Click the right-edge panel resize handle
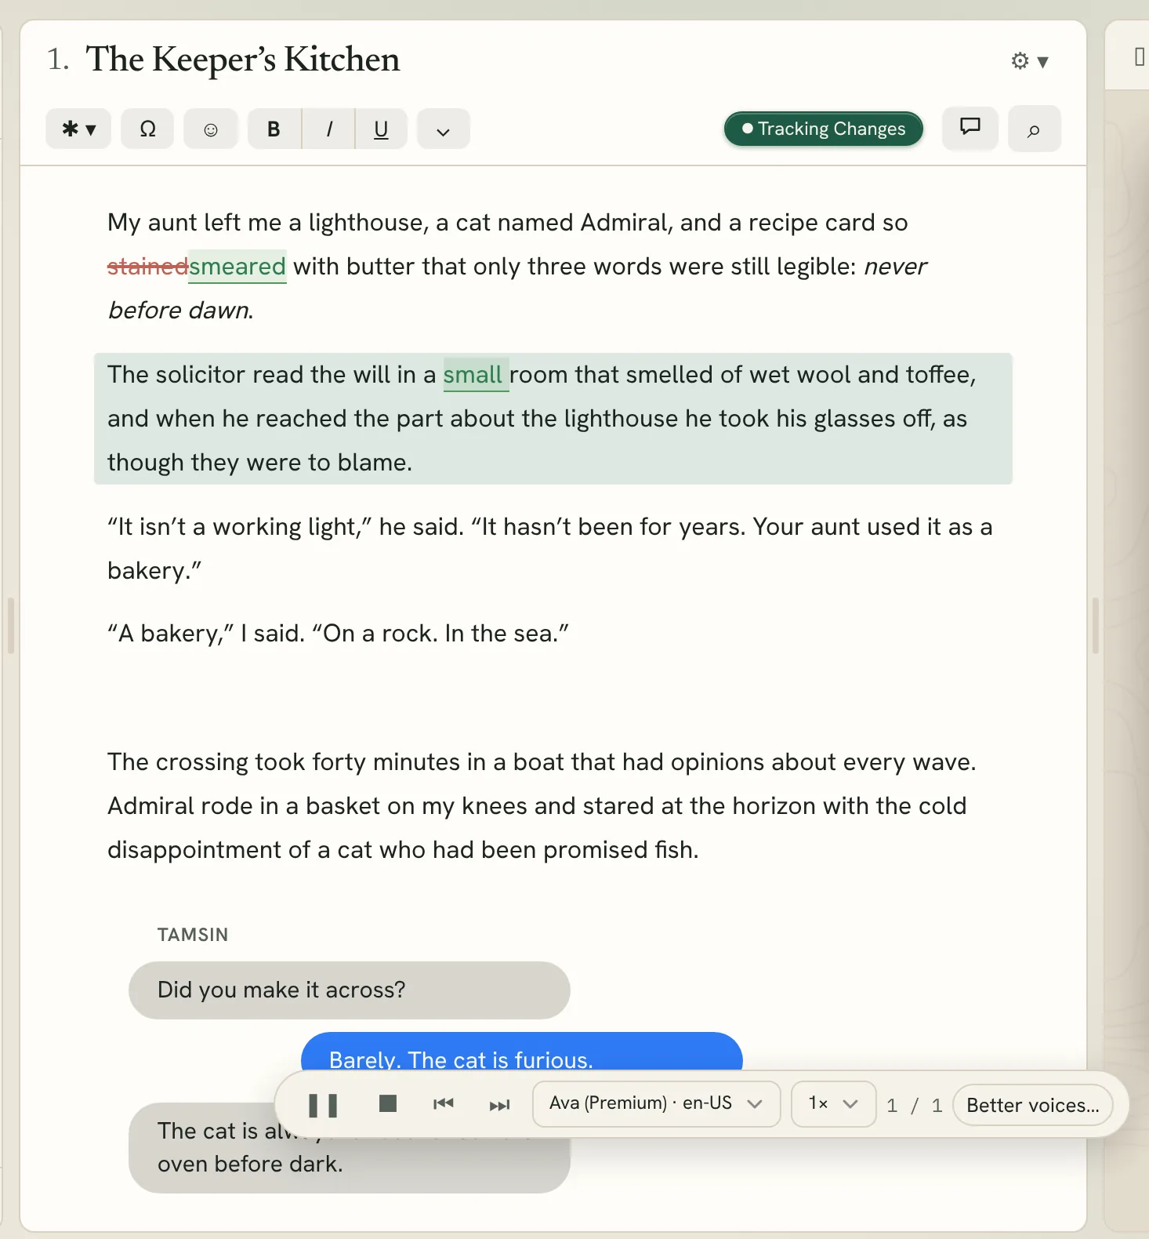Screen dimensions: 1149x1239 1095,625
